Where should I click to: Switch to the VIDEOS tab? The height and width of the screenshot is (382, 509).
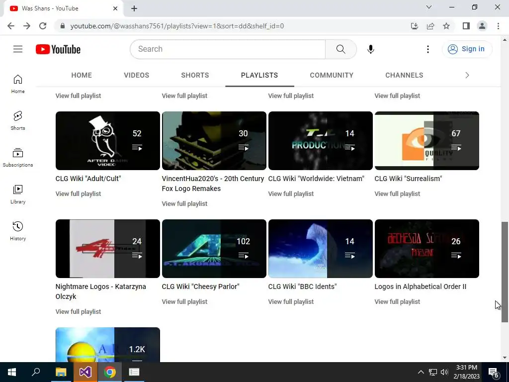point(136,75)
